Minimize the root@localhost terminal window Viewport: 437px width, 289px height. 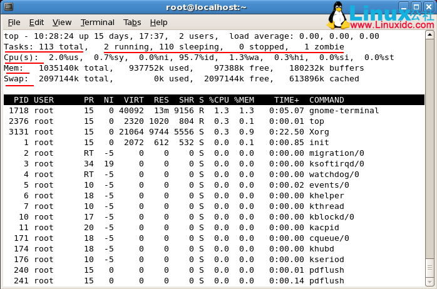click(x=404, y=7)
